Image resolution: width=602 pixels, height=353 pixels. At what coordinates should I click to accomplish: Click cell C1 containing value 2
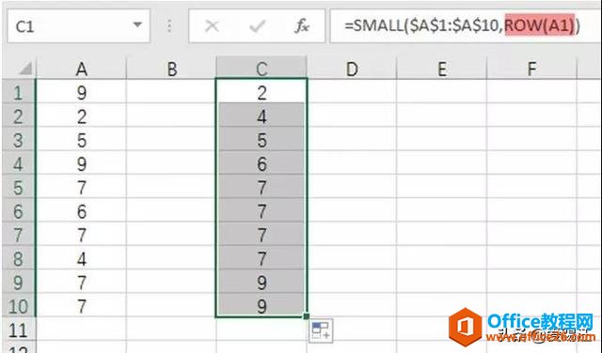[x=261, y=92]
